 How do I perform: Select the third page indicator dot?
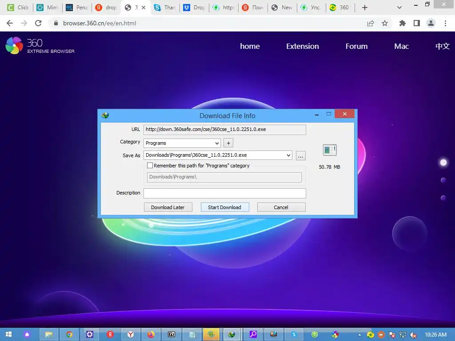[x=443, y=198]
